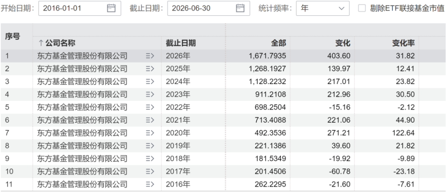Click the details icon in 2017年 row
446x192 pixels.
[x=149, y=171]
